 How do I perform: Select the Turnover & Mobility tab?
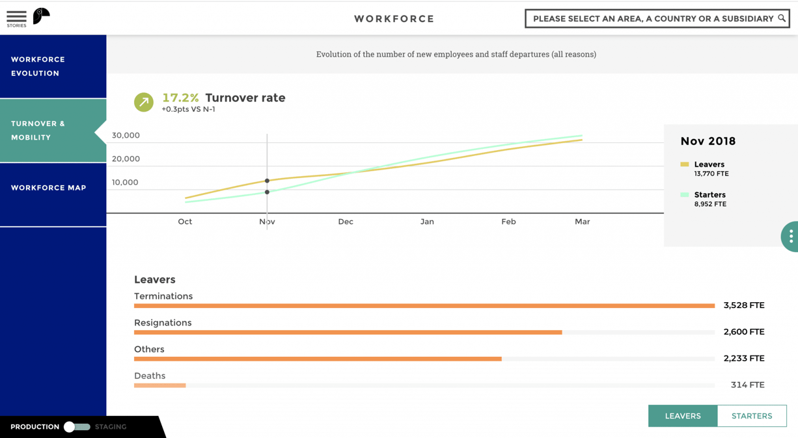49,130
